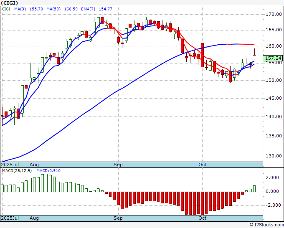Click the 2025Jul label on MACD axis
The height and width of the screenshot is (228, 284).
pos(10,218)
